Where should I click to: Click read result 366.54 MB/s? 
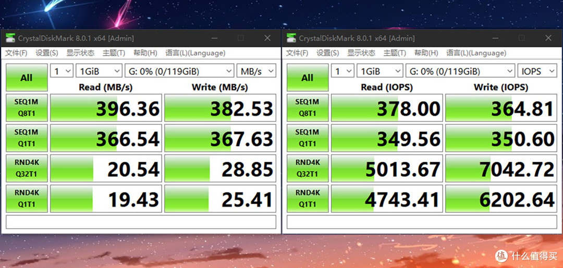[106, 138]
